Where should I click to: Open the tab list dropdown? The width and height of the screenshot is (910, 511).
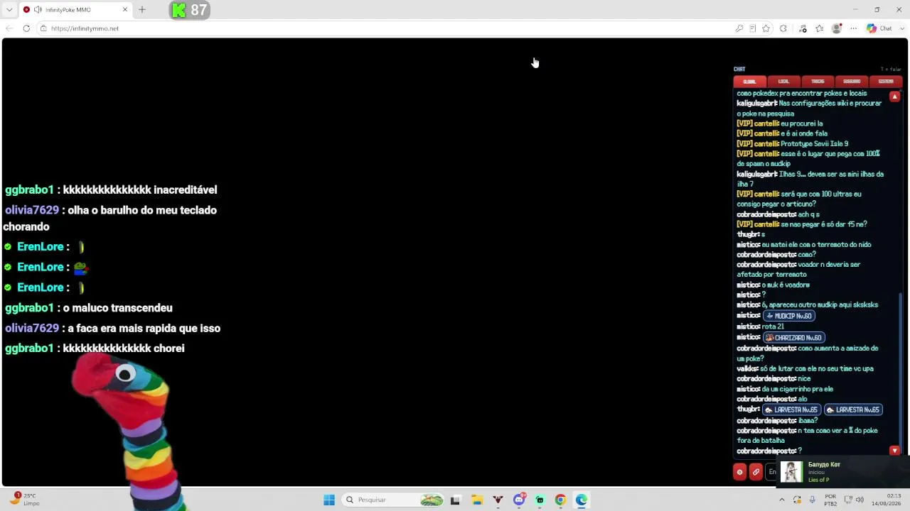click(9, 10)
